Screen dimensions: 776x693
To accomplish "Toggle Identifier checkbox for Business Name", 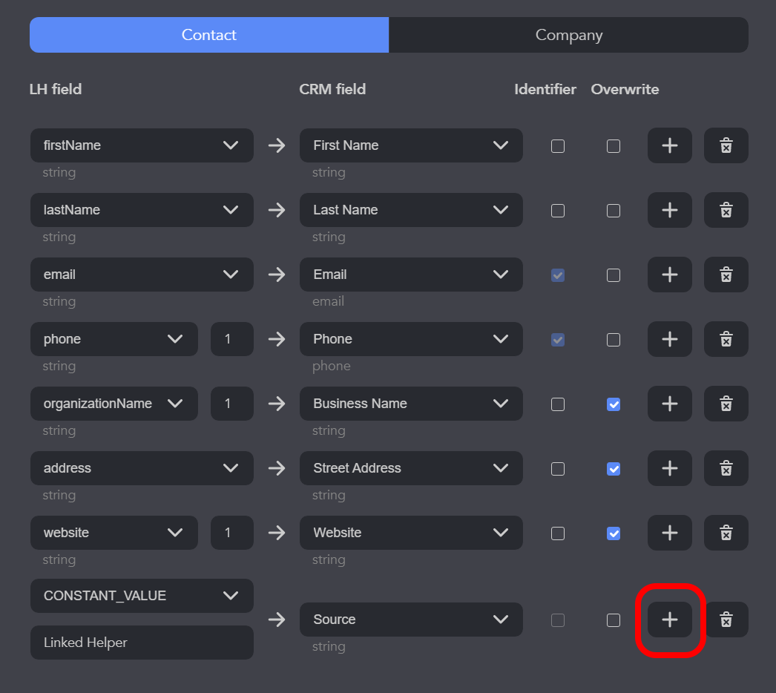I will point(558,404).
